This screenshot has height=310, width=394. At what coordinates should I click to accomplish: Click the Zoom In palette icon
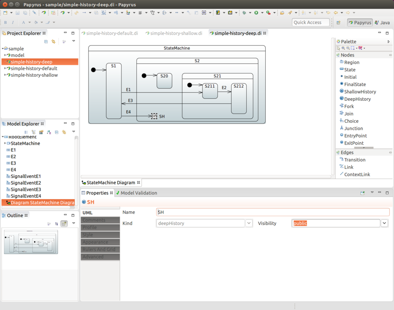pyautogui.click(x=343, y=48)
